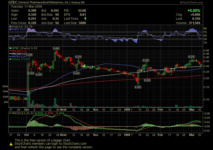Click the EPS value 0.01
Viewport: 213px width, 150px height.
tap(83, 15)
